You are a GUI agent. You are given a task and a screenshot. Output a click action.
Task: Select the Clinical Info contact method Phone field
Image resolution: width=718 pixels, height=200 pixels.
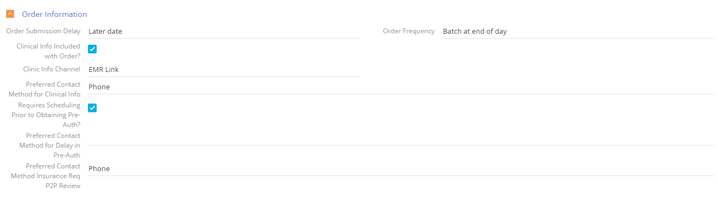point(401,87)
